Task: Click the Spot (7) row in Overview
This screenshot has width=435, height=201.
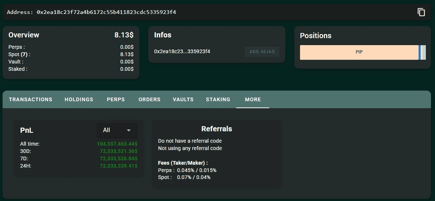Action: [19, 54]
